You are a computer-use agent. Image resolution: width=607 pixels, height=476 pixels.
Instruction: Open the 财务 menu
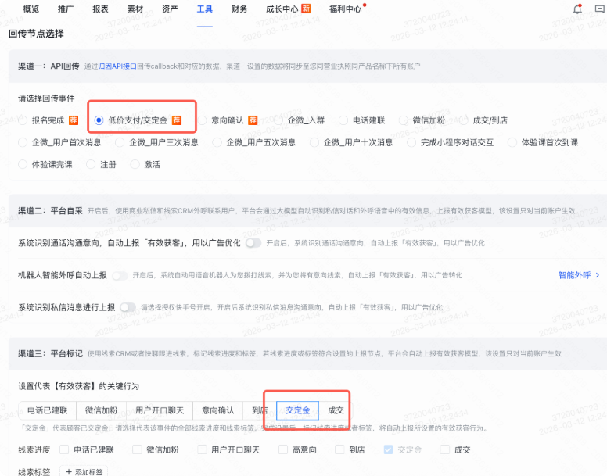(x=239, y=9)
